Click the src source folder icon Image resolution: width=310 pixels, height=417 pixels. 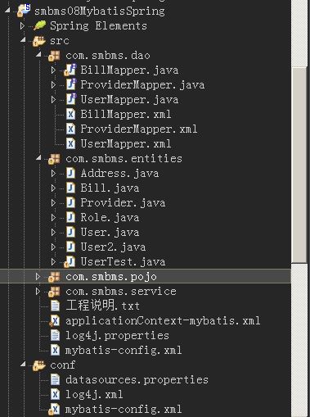[39, 41]
